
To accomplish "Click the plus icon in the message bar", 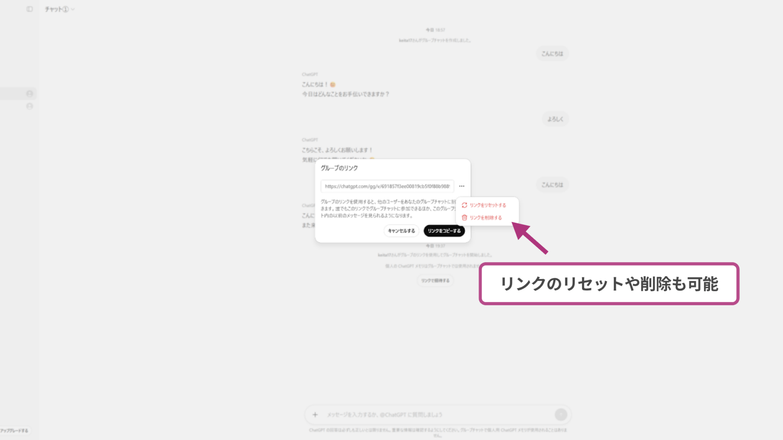I will click(x=315, y=414).
